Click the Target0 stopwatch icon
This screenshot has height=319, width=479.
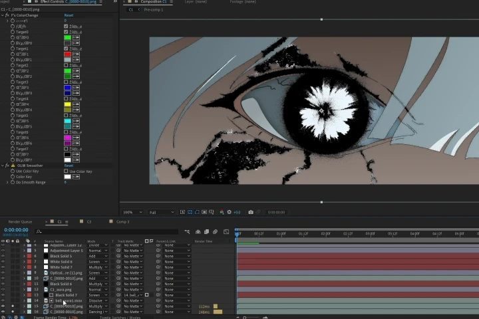[13, 32]
